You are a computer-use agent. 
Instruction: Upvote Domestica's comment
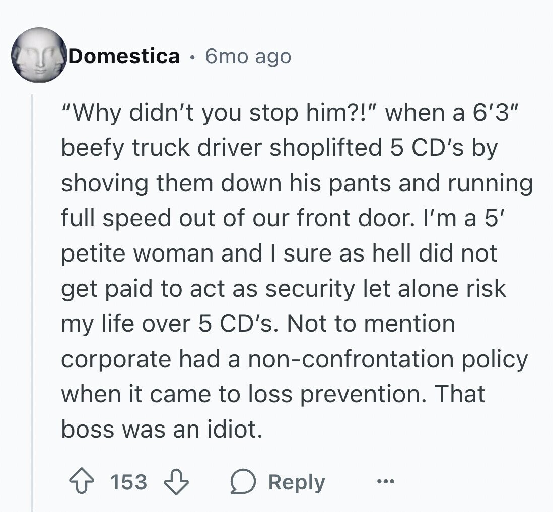[x=82, y=481]
